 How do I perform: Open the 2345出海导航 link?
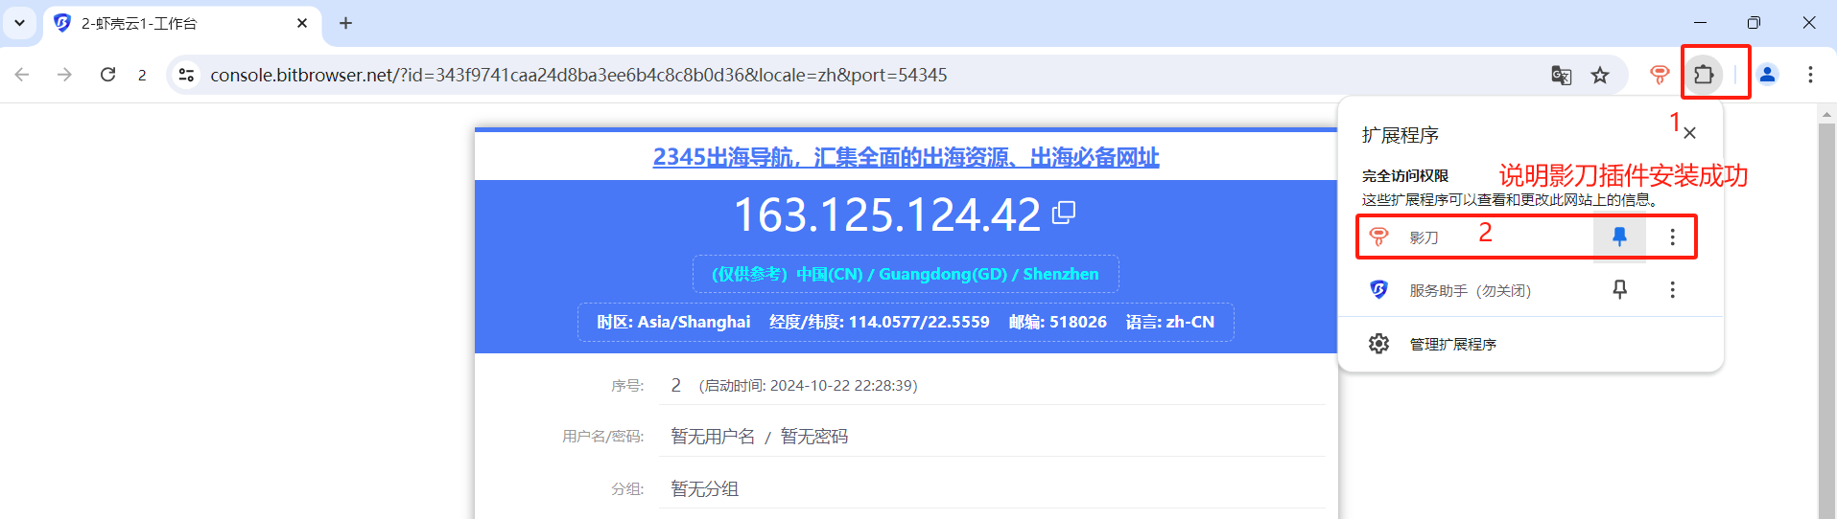coord(906,157)
